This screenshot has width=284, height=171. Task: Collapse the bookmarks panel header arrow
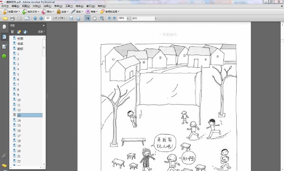pos(44,25)
